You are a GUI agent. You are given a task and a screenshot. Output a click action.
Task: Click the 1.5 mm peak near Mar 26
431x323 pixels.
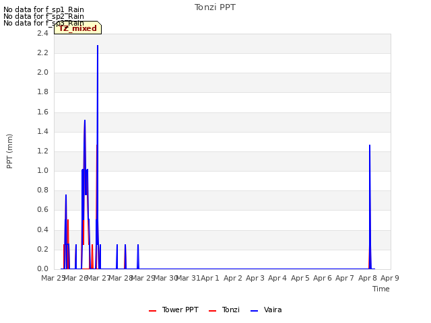point(85,121)
